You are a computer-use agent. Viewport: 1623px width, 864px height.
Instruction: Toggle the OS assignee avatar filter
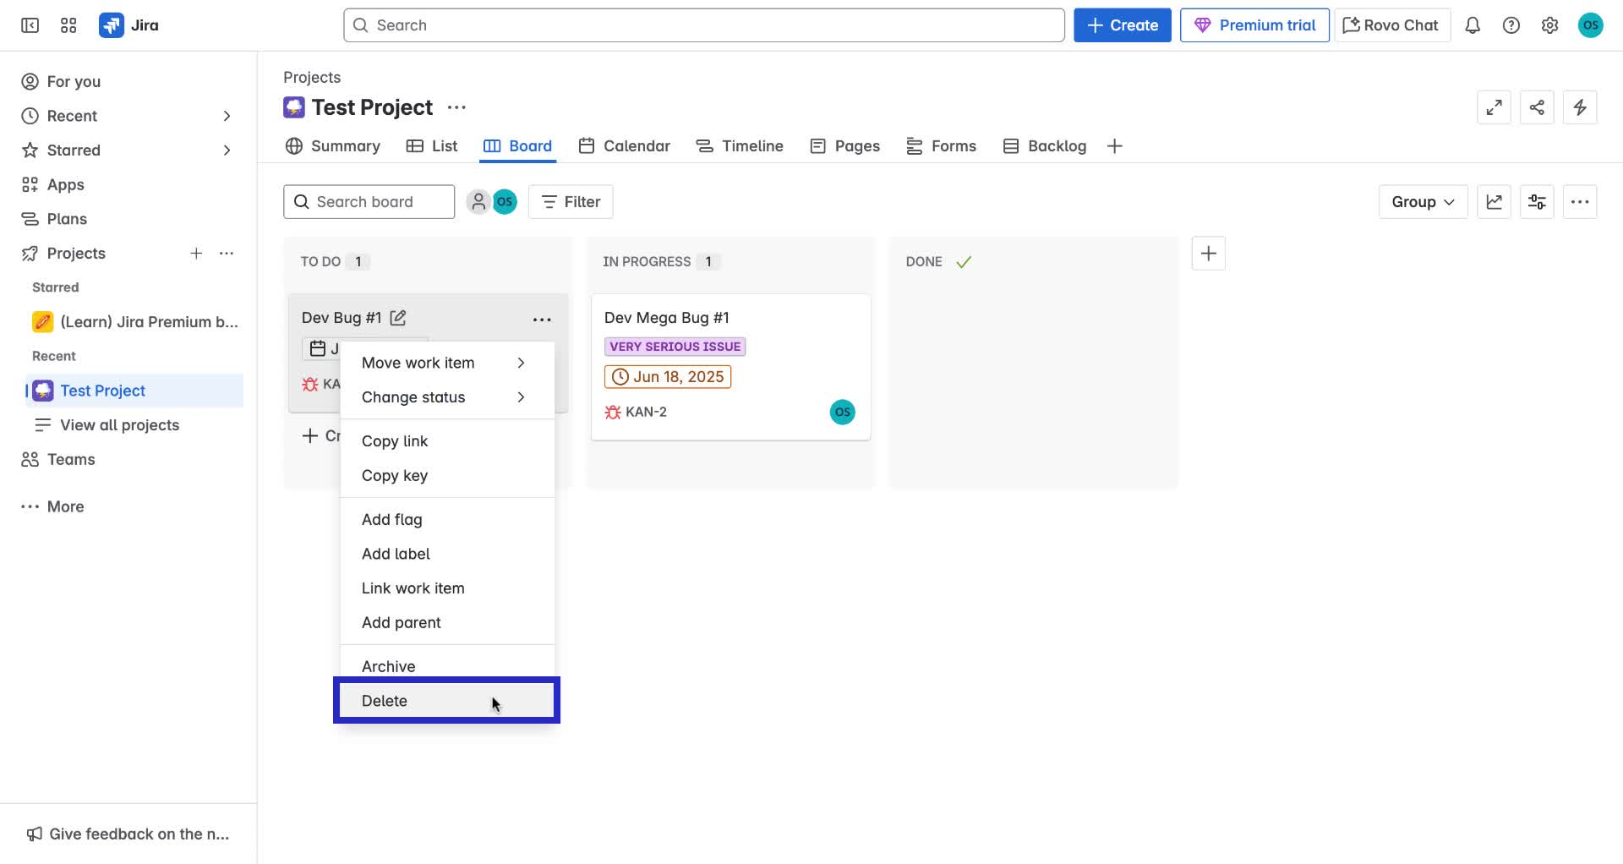pyautogui.click(x=505, y=201)
